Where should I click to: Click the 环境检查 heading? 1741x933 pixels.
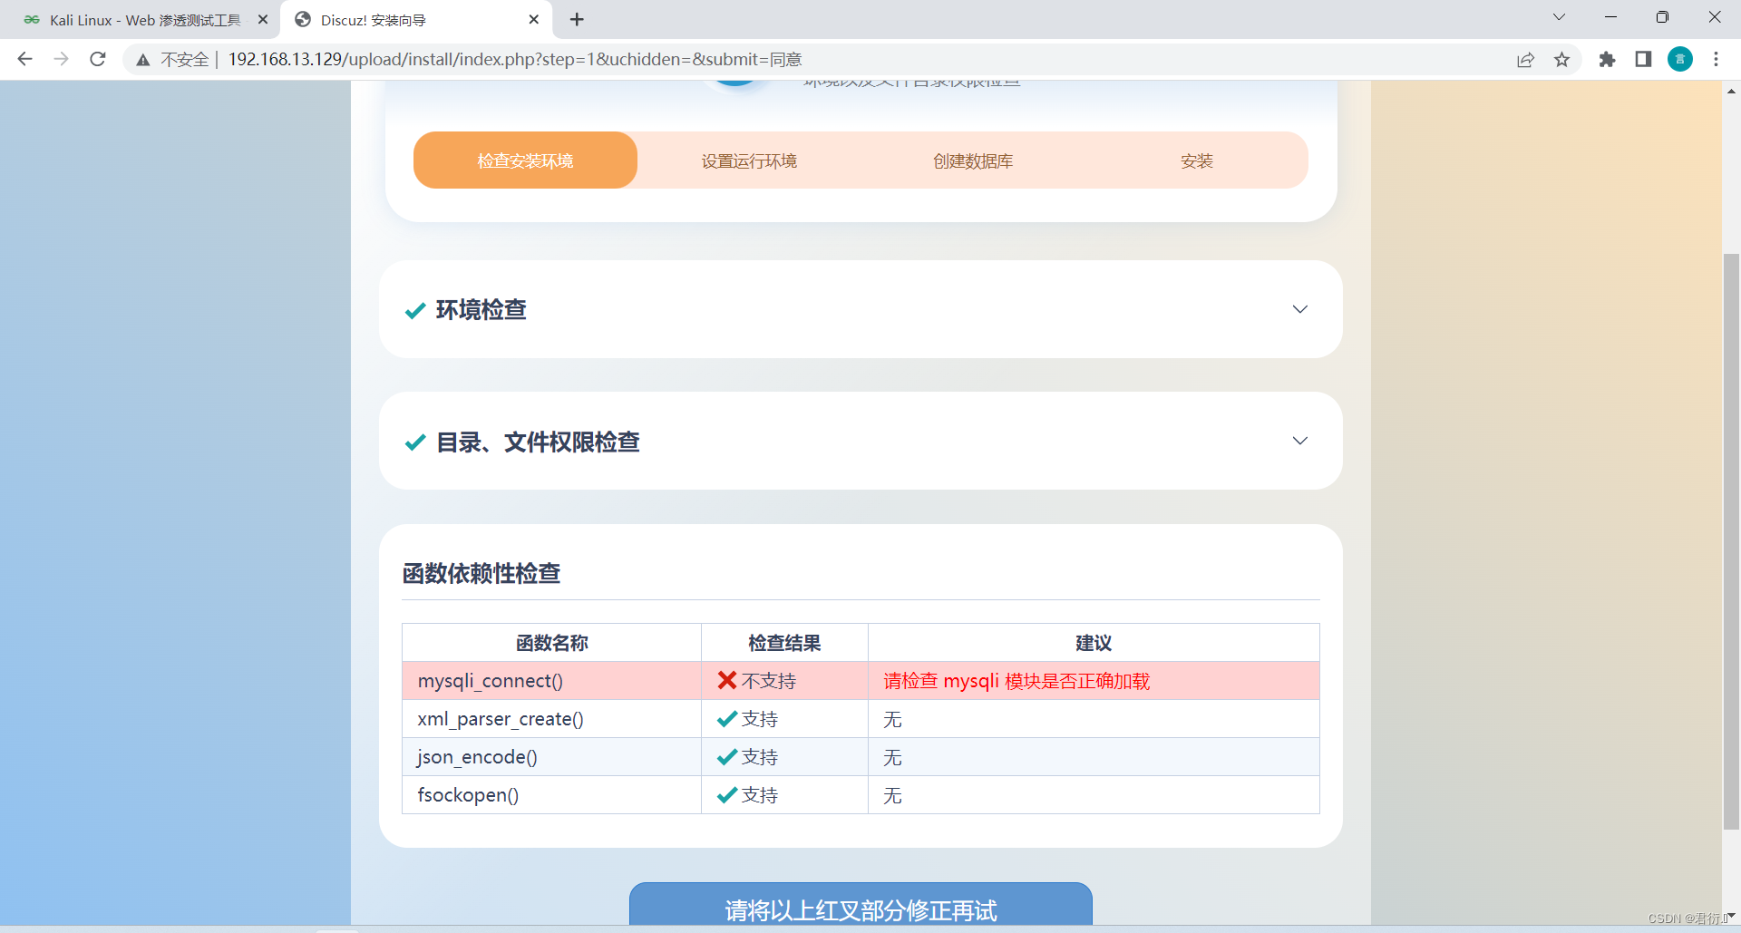pyautogui.click(x=481, y=310)
